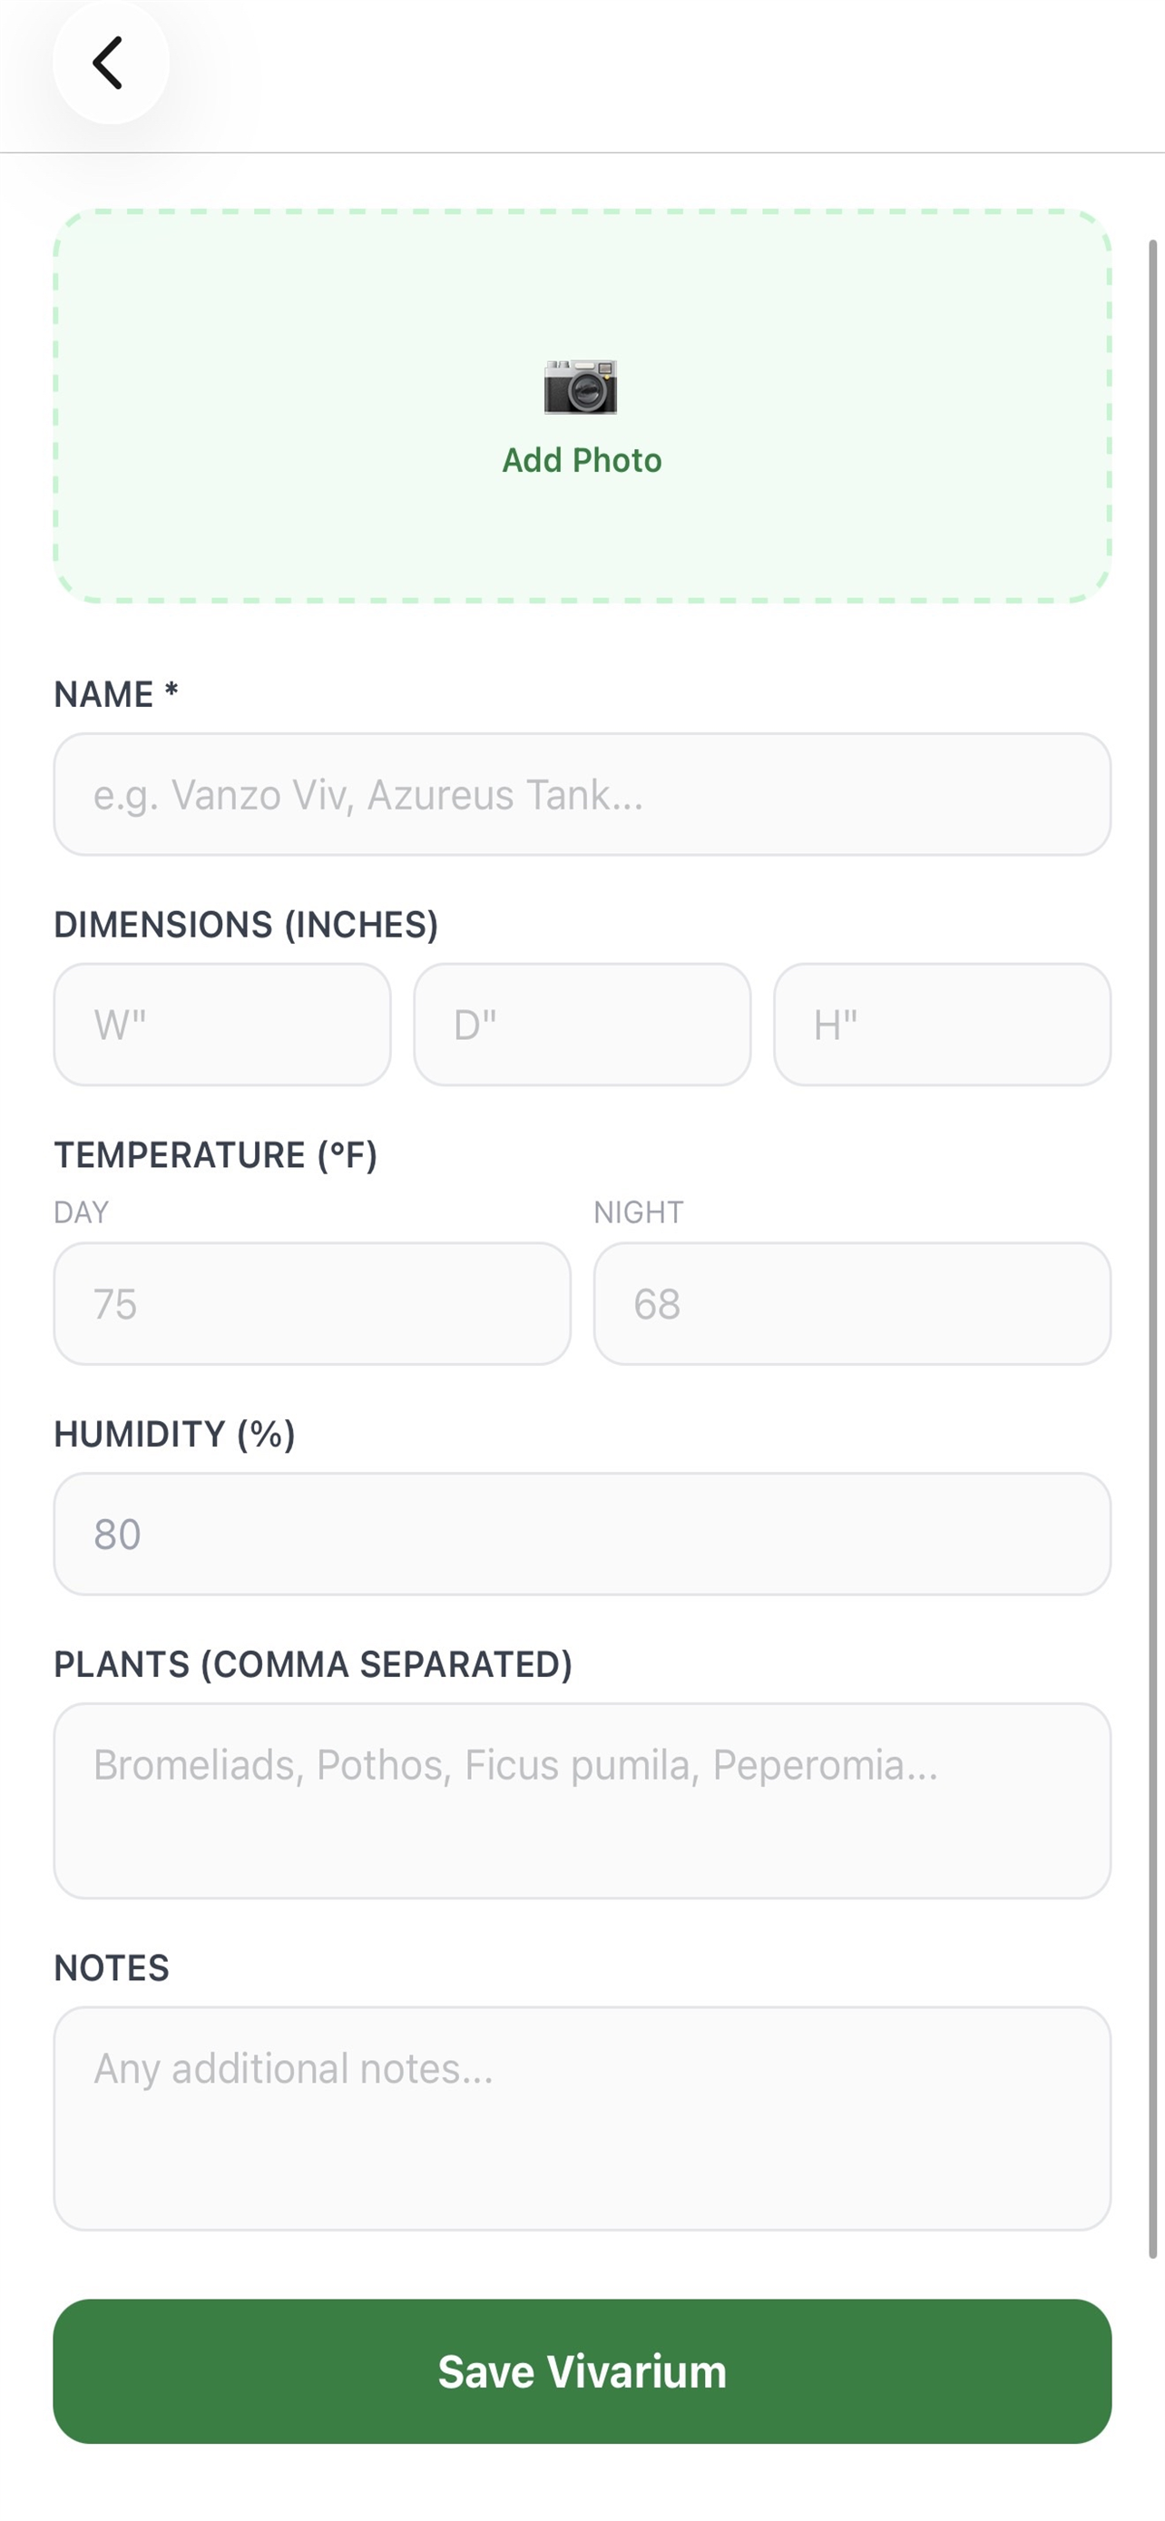
Task: Click the DIMENSIONS (INCHES) label
Action: tap(246, 924)
